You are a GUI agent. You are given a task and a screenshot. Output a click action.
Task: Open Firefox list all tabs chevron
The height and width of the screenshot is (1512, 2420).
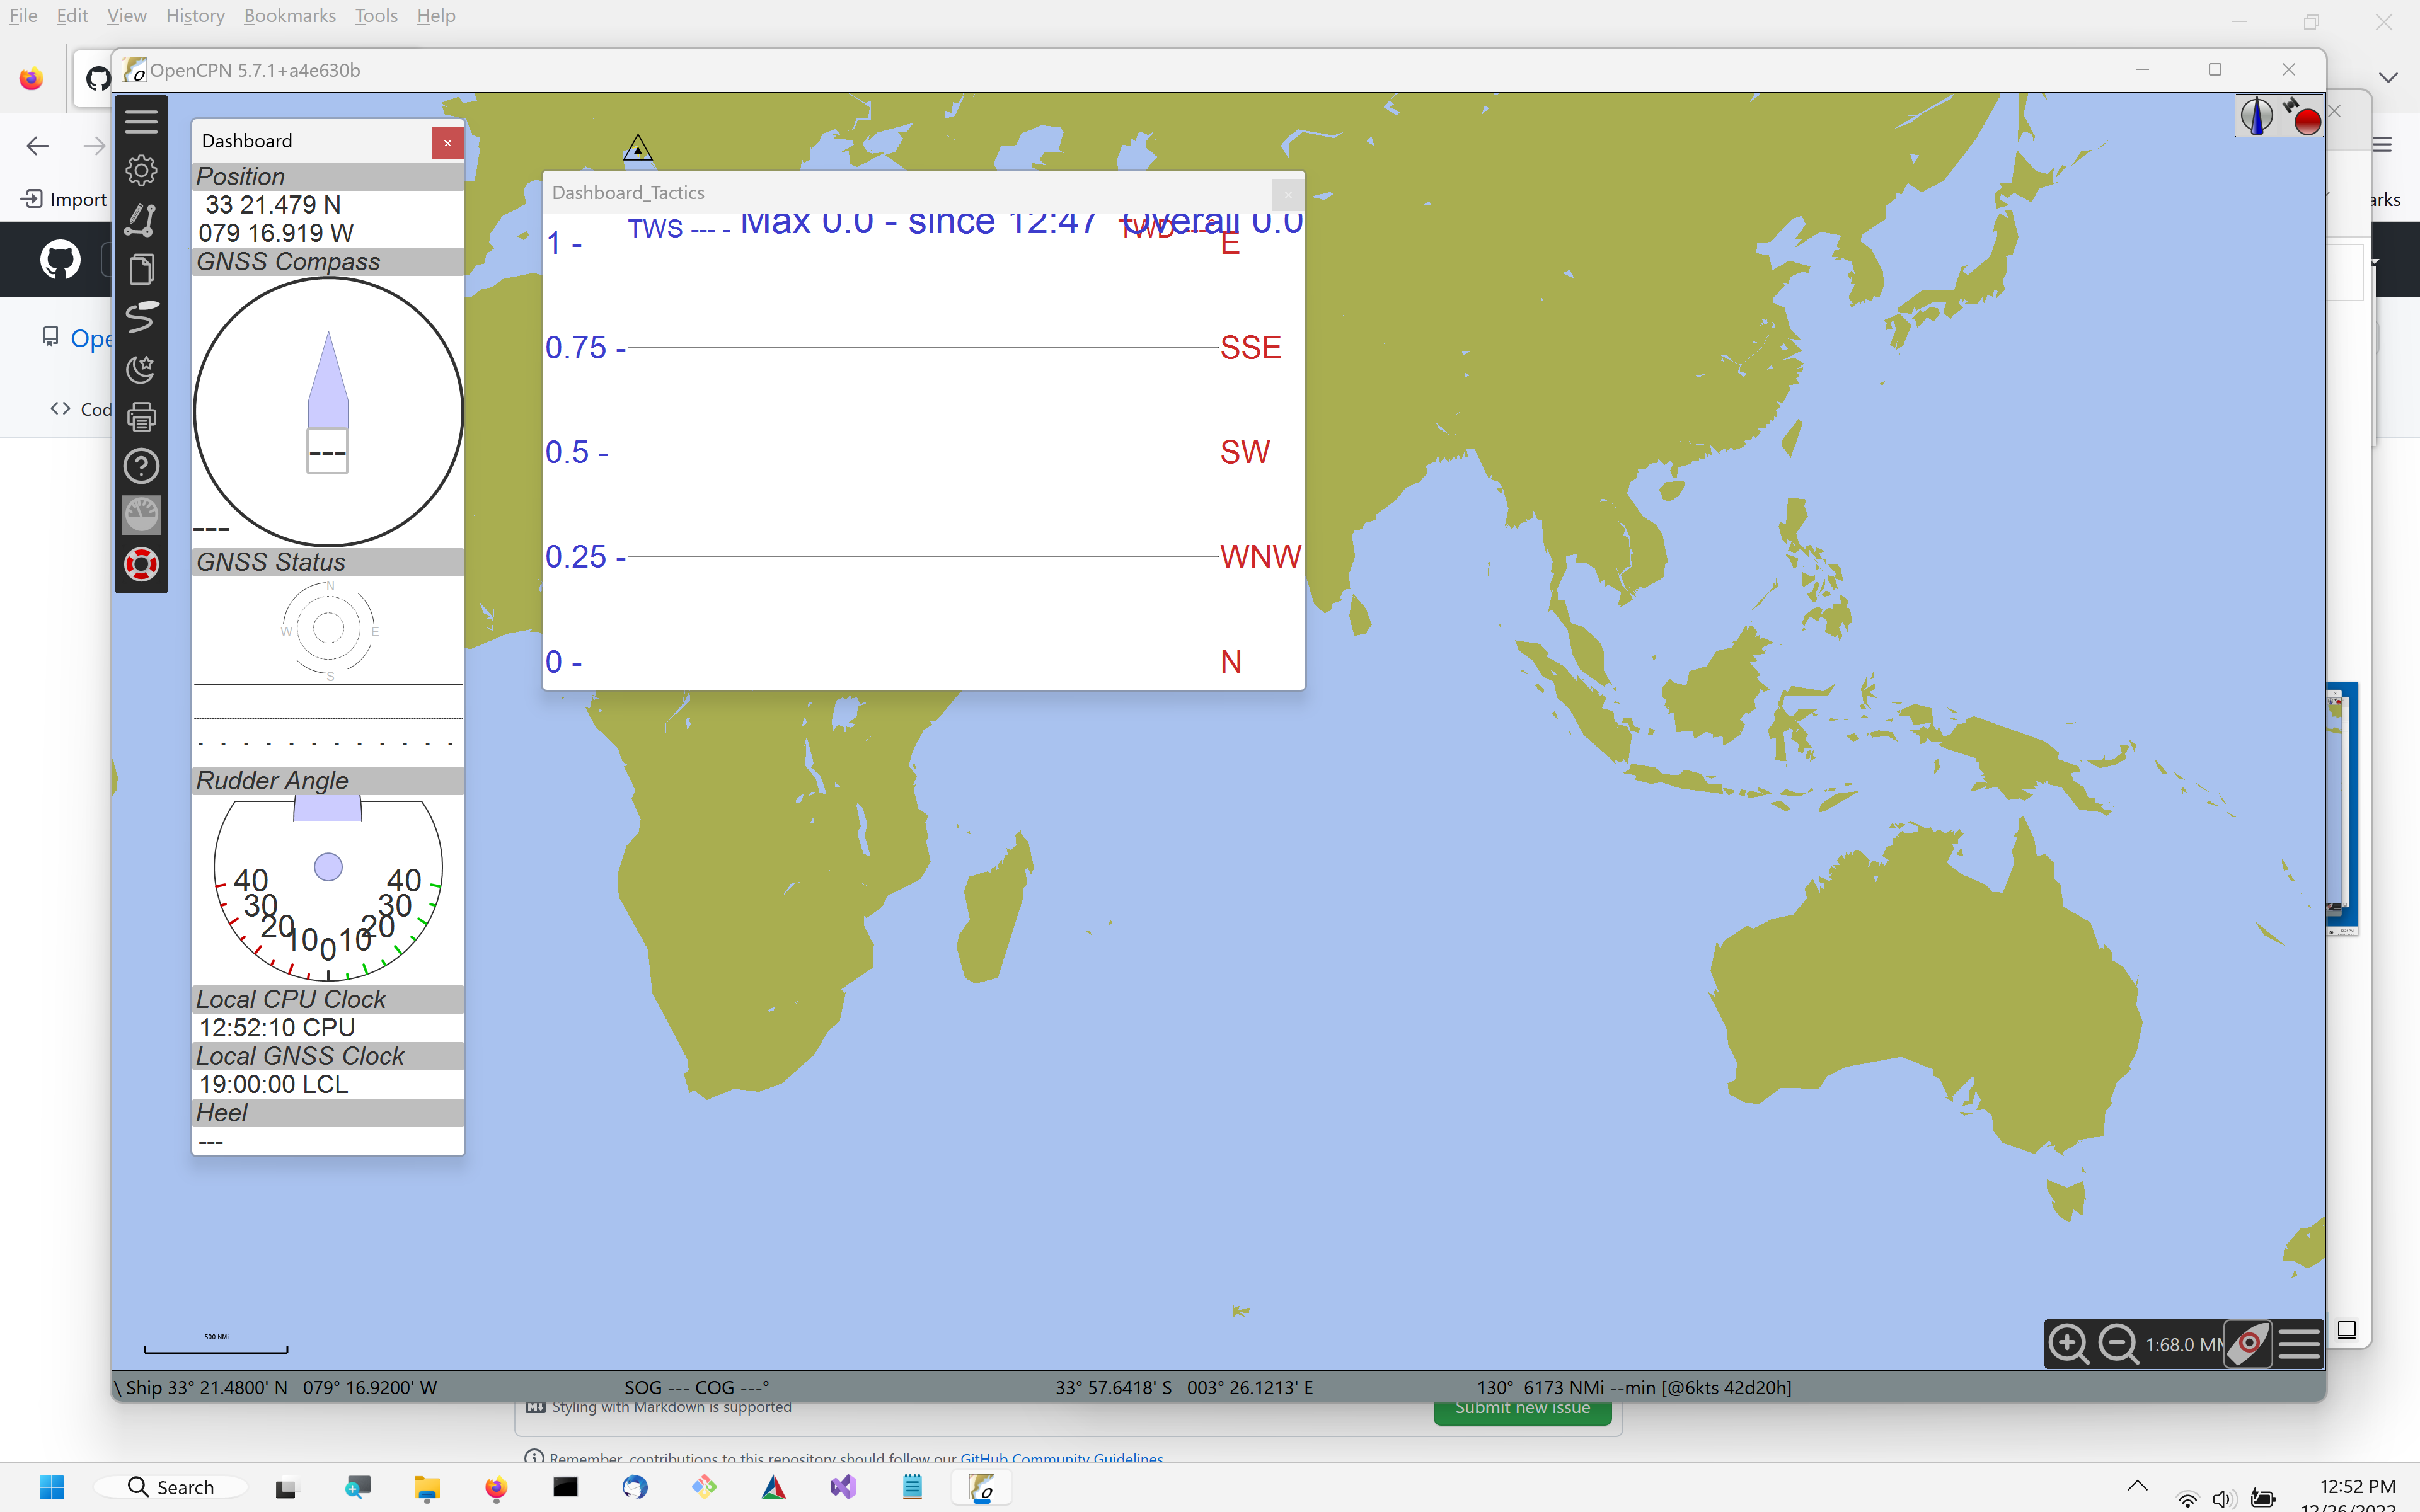point(2389,77)
